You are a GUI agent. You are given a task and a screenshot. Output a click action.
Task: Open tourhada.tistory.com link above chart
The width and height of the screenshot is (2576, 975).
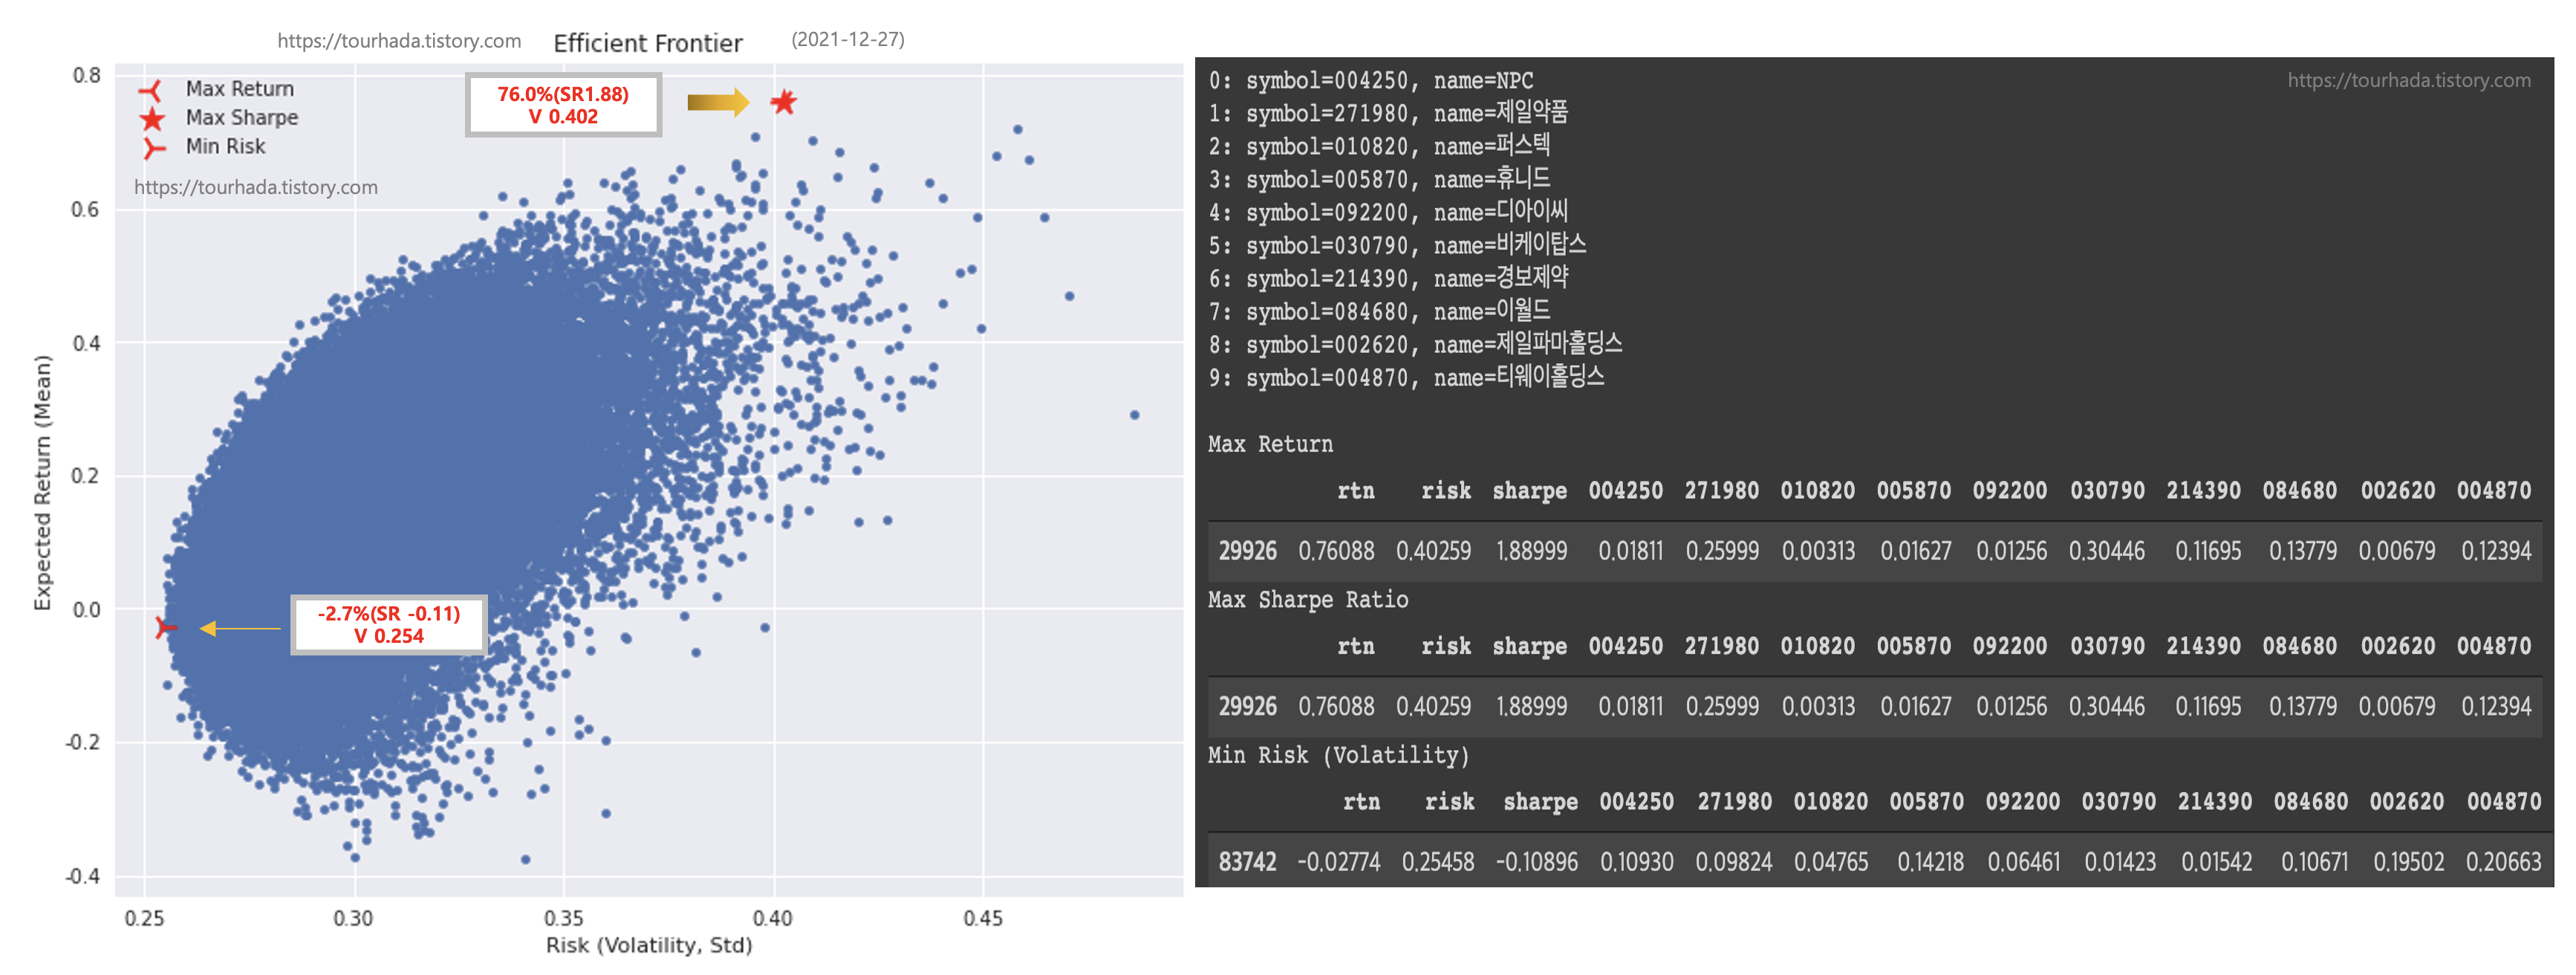[399, 41]
